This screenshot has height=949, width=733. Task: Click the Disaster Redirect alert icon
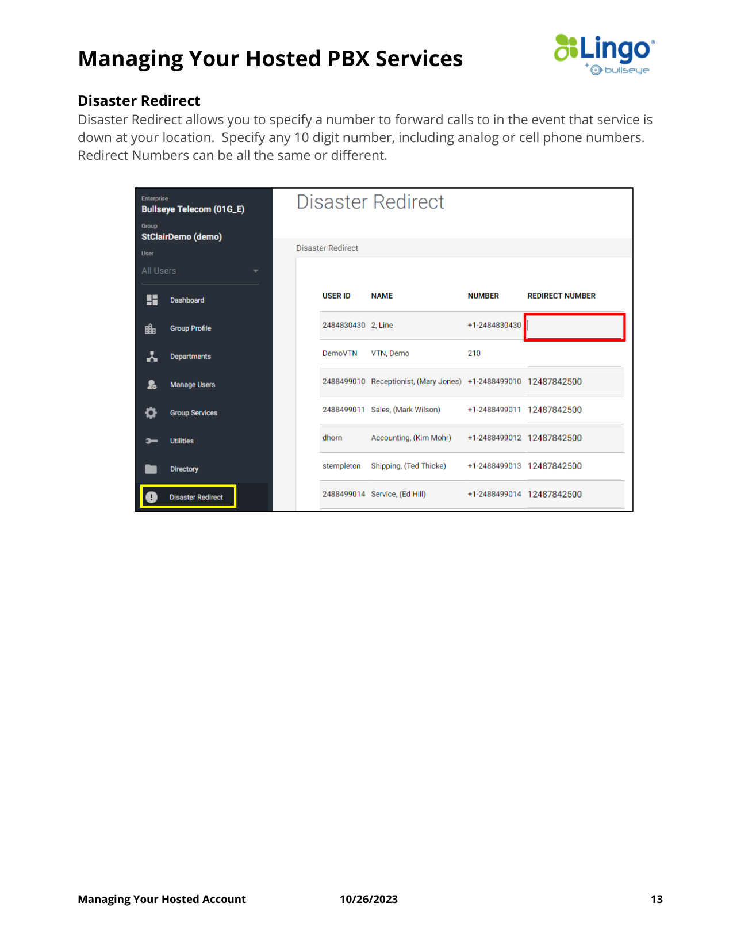tap(151, 497)
